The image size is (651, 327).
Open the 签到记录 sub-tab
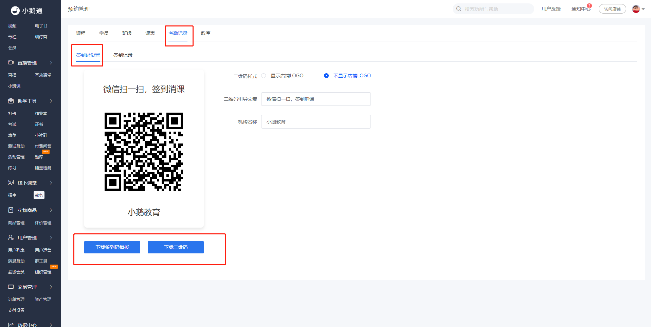pyautogui.click(x=123, y=55)
